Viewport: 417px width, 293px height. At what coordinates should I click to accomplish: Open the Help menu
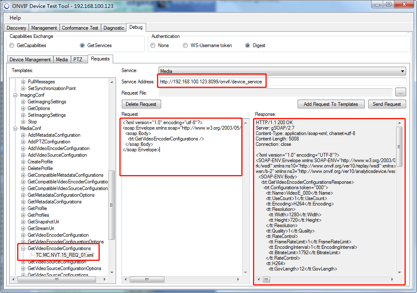(15, 18)
